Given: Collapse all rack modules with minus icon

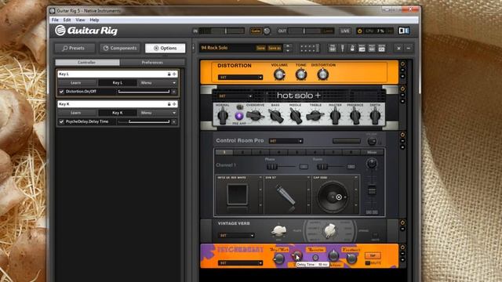Looking at the screenshot, I should coord(408,49).
